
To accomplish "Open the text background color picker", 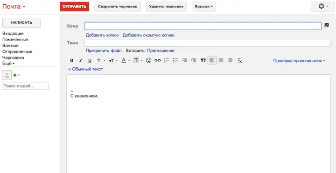I will [138, 60].
